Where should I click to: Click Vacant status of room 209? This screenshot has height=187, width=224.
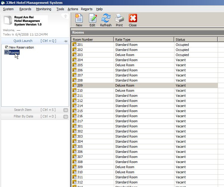click(181, 85)
